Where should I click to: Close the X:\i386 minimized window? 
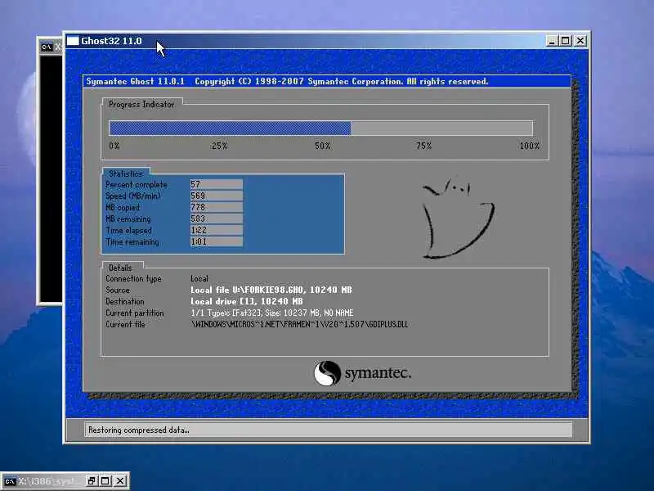pyautogui.click(x=119, y=481)
